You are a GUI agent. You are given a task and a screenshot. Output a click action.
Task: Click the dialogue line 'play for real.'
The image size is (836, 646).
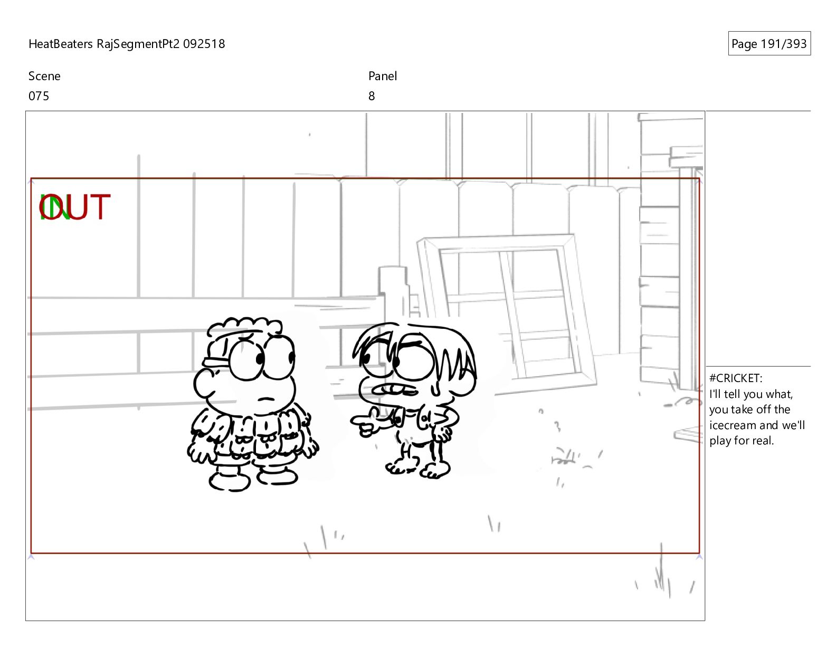[742, 441]
